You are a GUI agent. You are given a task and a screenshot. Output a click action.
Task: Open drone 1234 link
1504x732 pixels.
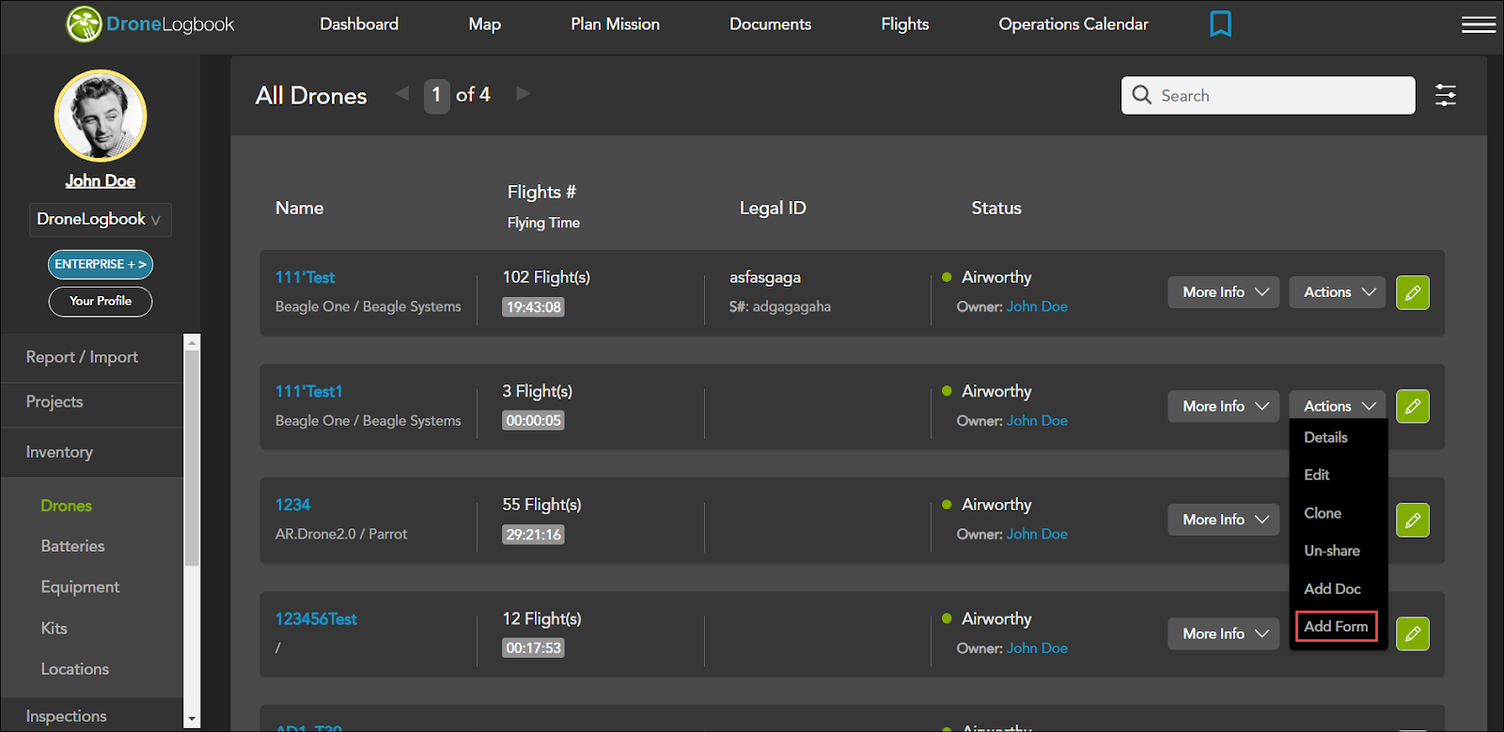(x=292, y=505)
